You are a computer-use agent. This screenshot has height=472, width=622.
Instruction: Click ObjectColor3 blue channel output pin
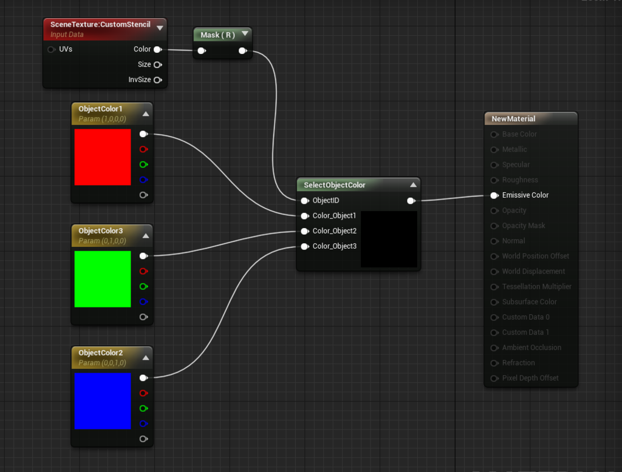click(x=143, y=302)
